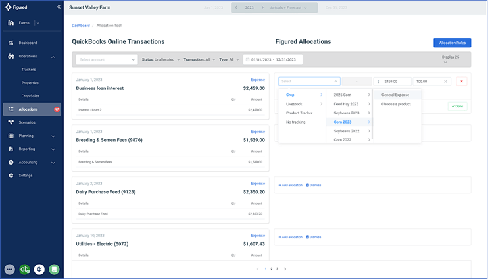Go to previous year arrow
The height and width of the screenshot is (279, 488).
point(236,7)
